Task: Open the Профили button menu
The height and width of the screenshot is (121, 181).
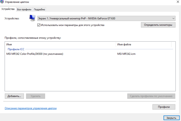Action: pyautogui.click(x=164, y=107)
